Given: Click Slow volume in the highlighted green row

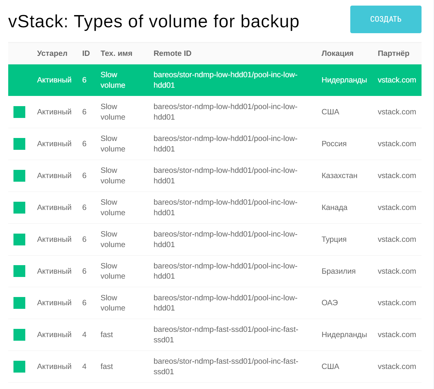Looking at the screenshot, I should pyautogui.click(x=113, y=80).
